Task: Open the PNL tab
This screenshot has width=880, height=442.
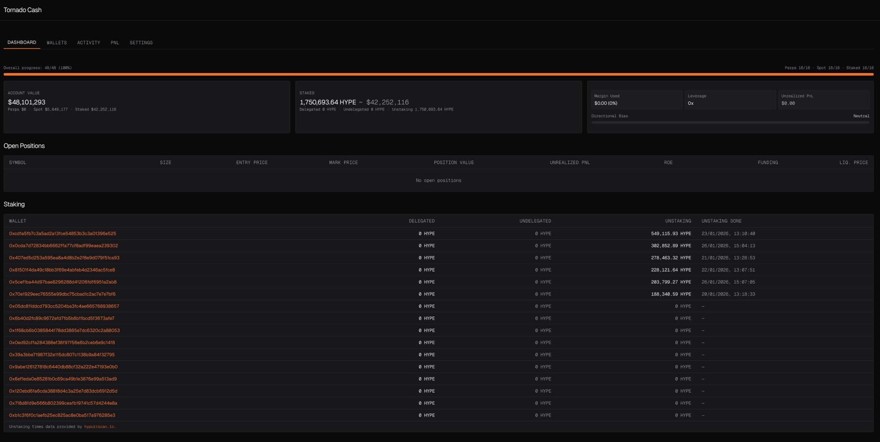Action: pos(115,43)
